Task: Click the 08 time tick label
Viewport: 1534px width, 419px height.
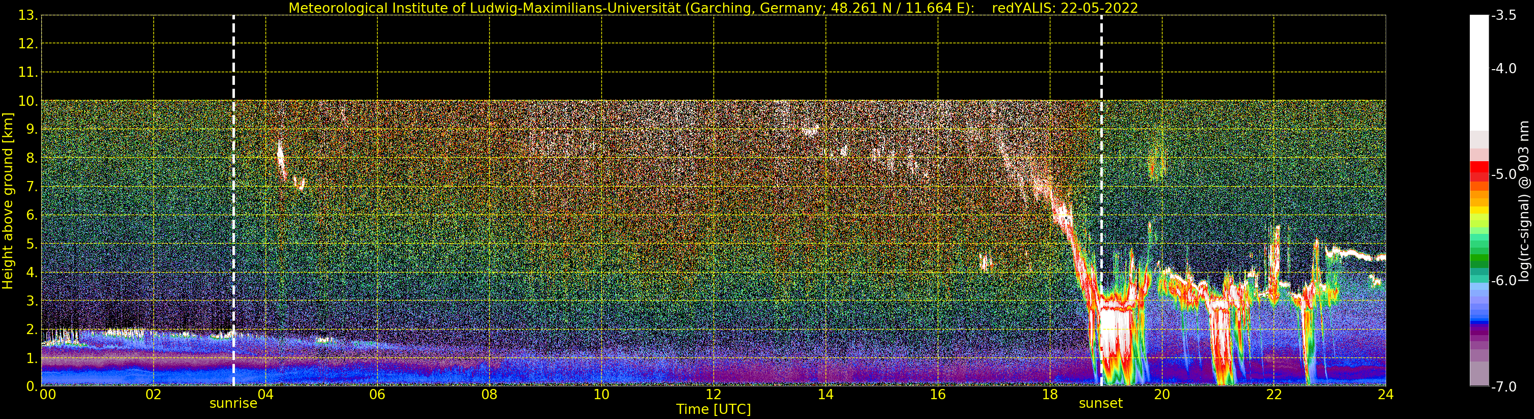Action: pos(489,395)
